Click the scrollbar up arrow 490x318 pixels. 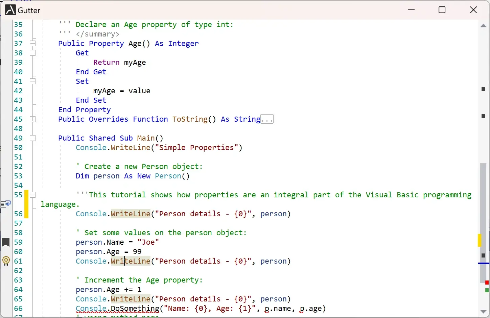484,26
